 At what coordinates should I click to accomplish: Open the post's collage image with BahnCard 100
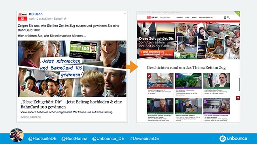pyautogui.click(x=72, y=69)
